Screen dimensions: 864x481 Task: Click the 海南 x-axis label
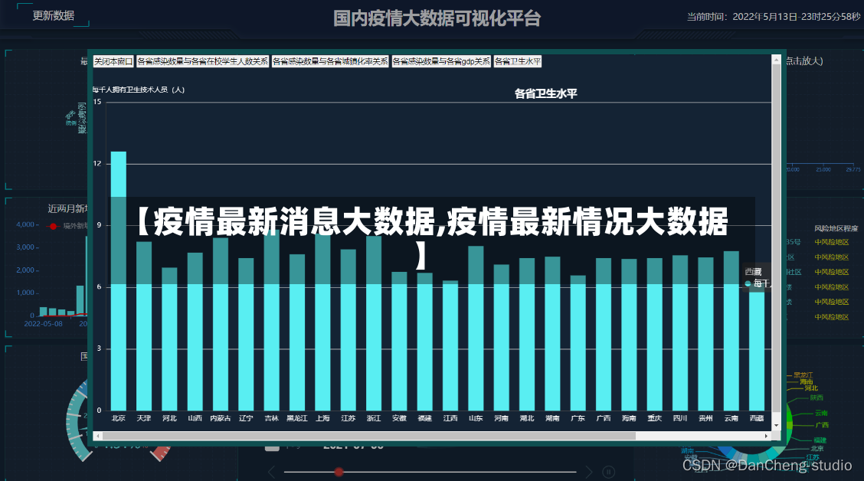point(629,419)
